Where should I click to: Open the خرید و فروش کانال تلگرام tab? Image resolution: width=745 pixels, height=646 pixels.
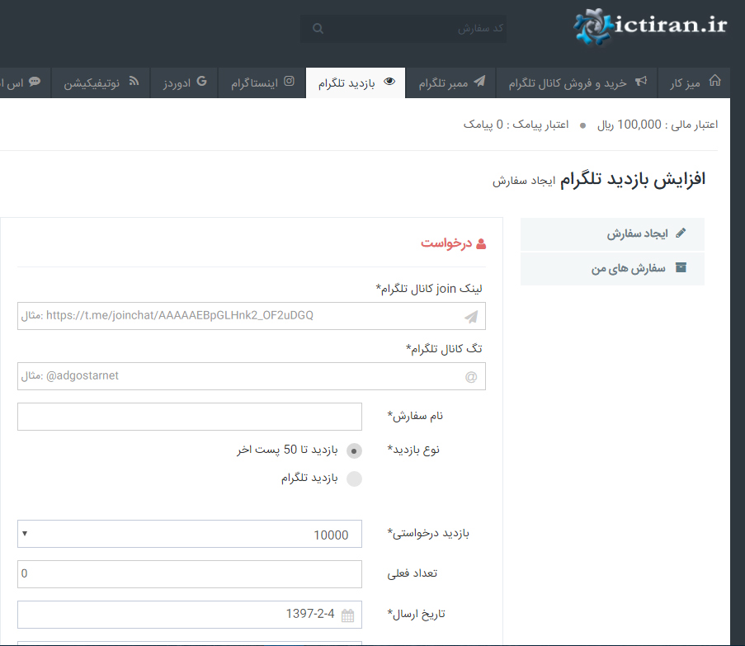(x=577, y=83)
